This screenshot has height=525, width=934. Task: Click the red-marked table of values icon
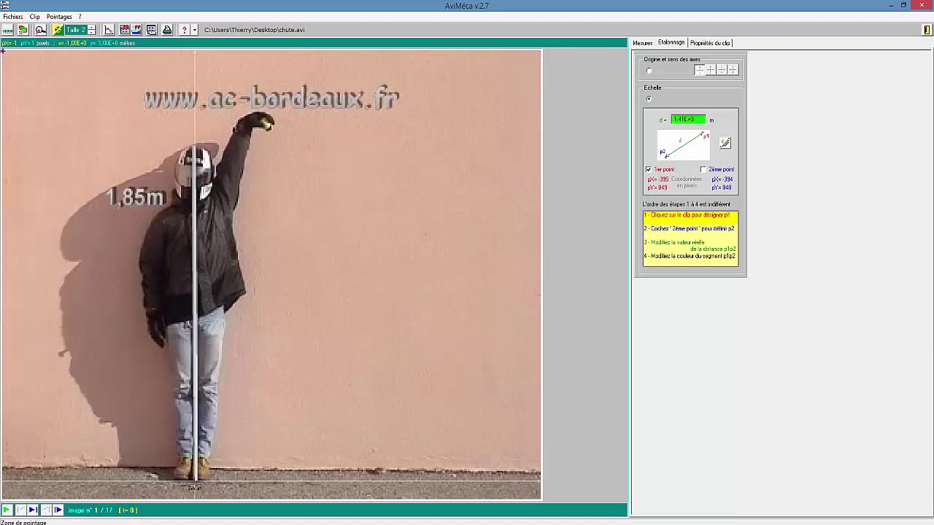click(x=125, y=30)
